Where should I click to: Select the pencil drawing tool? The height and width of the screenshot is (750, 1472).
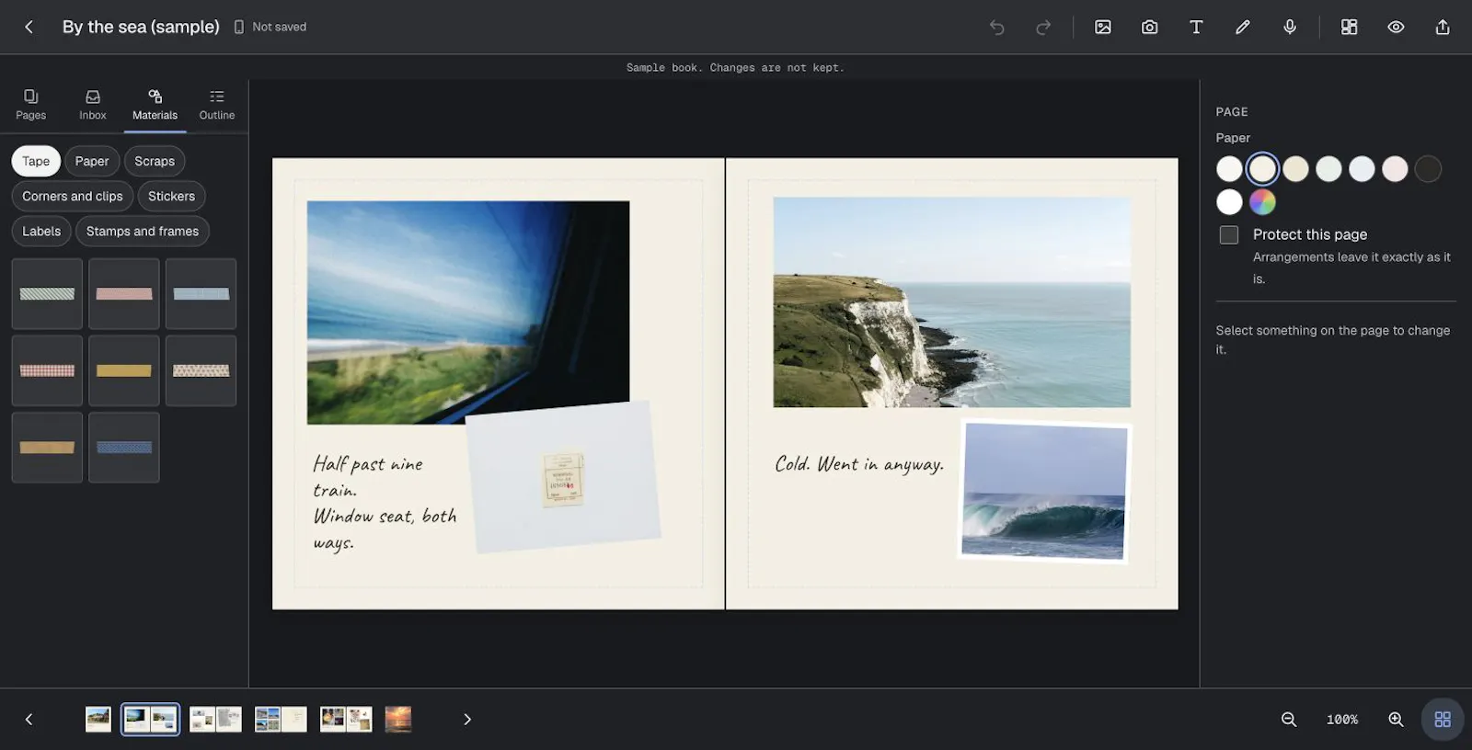[1243, 27]
